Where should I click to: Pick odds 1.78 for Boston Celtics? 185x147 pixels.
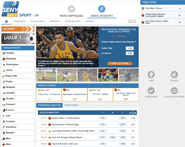coord(102,118)
